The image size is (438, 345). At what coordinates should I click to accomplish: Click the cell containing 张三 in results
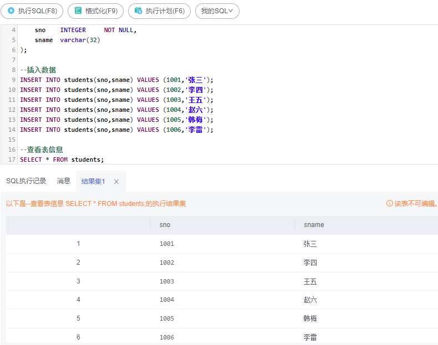pyautogui.click(x=310, y=244)
